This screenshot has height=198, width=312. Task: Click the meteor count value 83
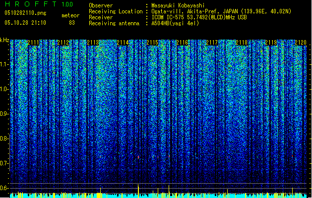72,23
